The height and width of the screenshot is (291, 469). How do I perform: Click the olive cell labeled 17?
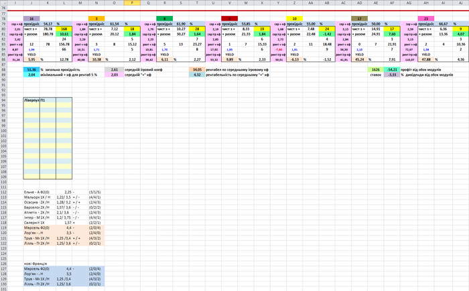359,19
